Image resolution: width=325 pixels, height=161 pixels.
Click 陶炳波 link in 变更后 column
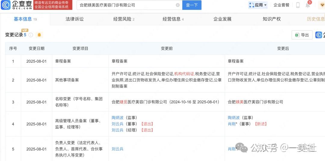234,118
